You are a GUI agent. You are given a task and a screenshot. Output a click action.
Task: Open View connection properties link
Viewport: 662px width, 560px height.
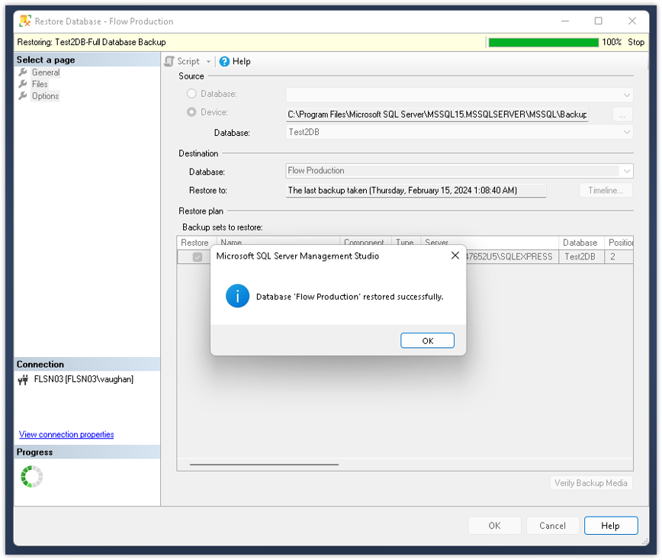tap(66, 434)
